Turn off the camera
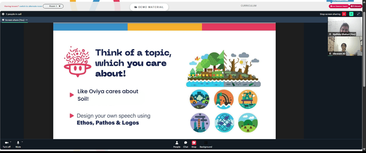This screenshot has height=153, width=366. [x=7, y=144]
